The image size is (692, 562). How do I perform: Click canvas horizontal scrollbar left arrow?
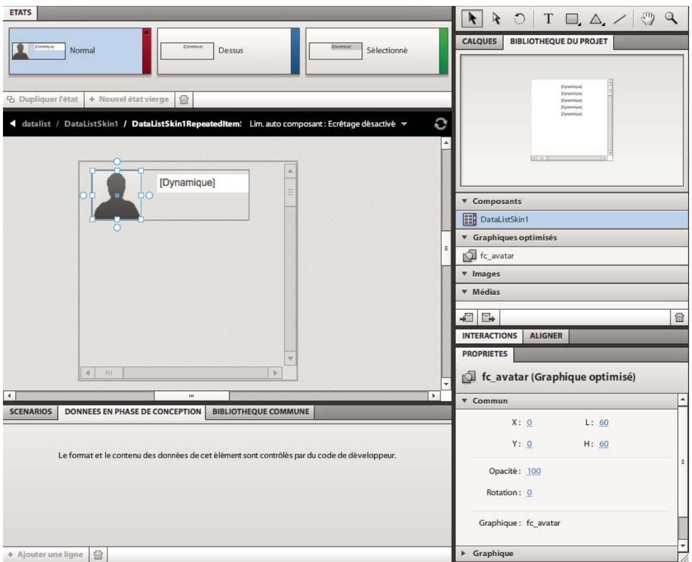coord(9,395)
